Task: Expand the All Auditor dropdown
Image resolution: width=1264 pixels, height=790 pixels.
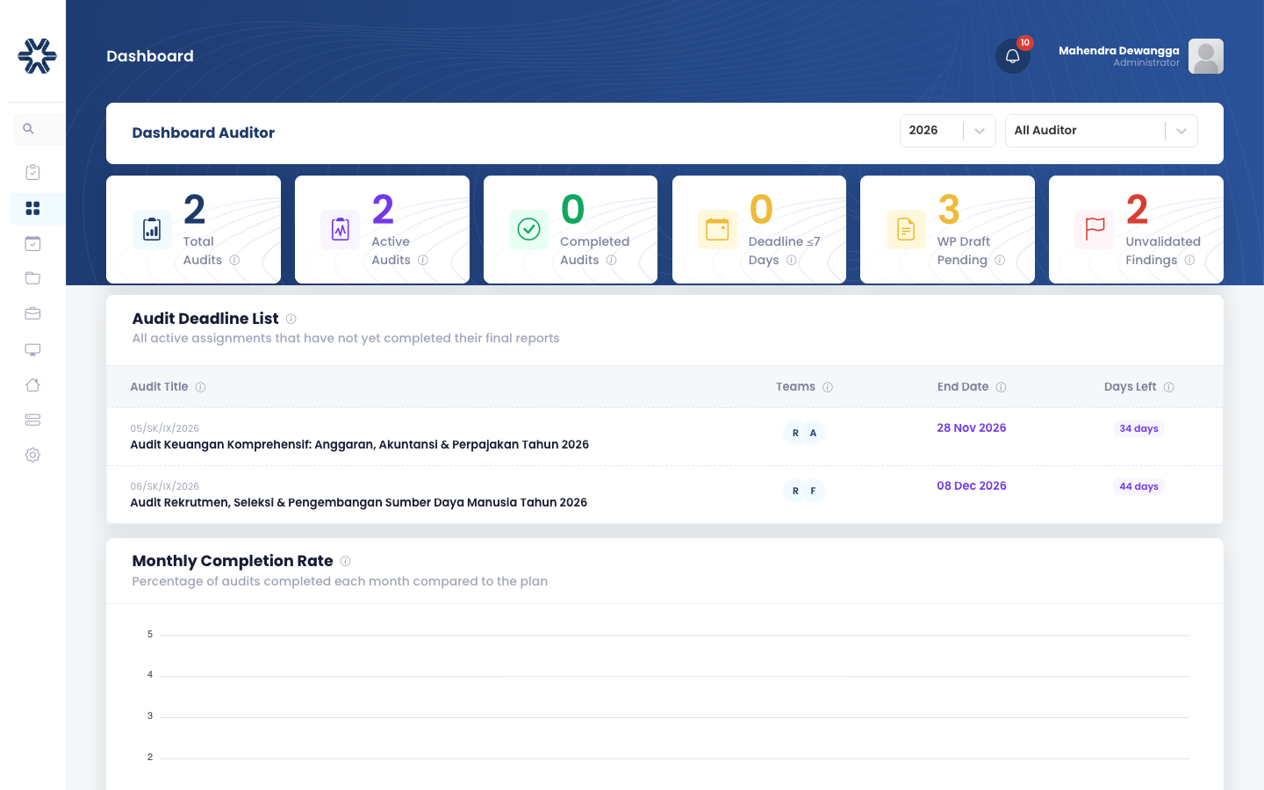Action: coord(1101,131)
